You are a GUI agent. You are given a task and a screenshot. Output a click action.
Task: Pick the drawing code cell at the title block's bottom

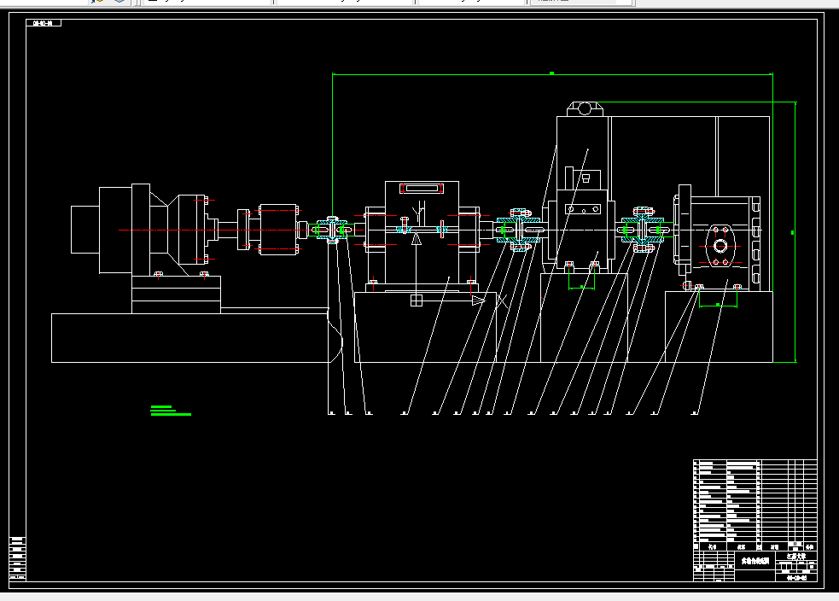(796, 578)
